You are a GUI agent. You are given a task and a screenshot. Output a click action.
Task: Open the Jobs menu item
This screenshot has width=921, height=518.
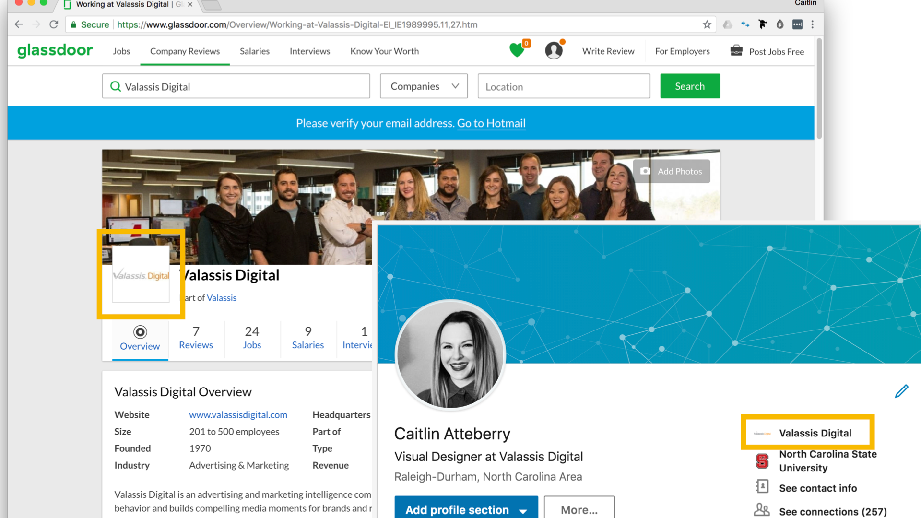tap(121, 51)
